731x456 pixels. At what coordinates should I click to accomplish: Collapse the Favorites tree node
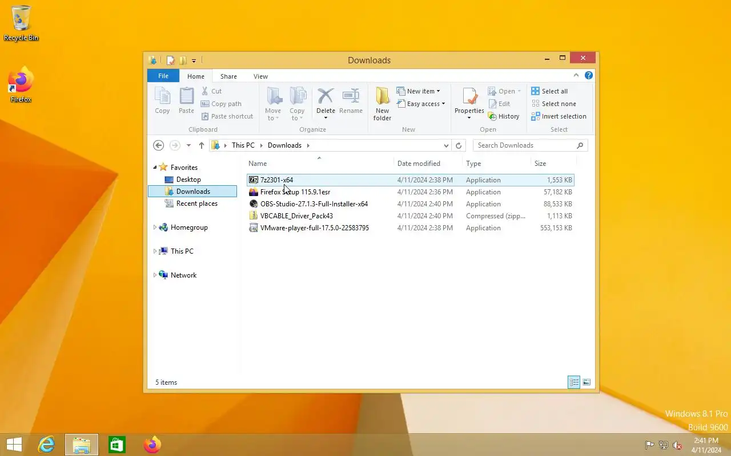point(155,167)
